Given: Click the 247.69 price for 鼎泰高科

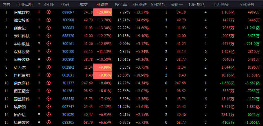Looking at the screenshot, I should (87, 83).
